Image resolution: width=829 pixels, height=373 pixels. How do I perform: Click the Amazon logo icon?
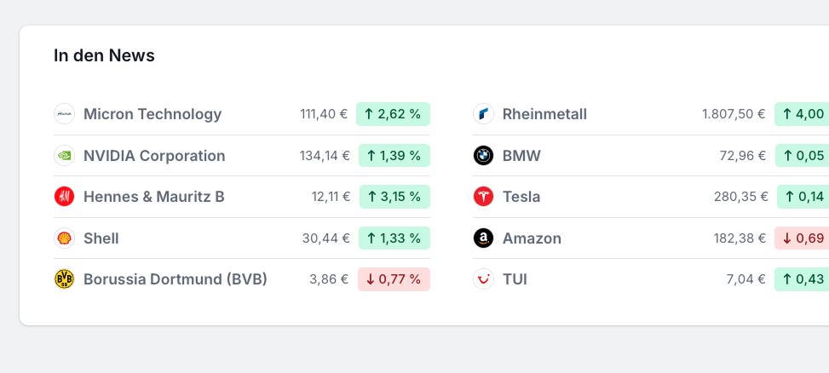483,238
